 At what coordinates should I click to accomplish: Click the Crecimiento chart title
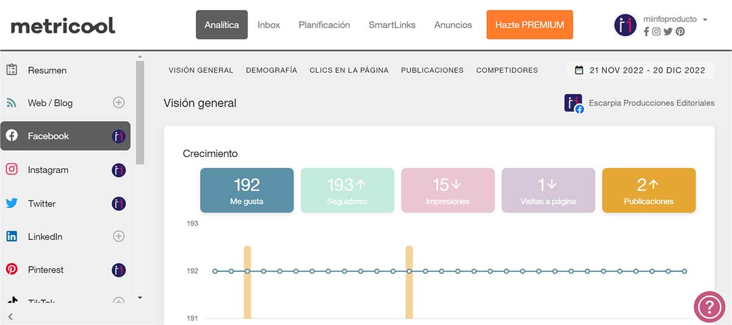pos(210,153)
